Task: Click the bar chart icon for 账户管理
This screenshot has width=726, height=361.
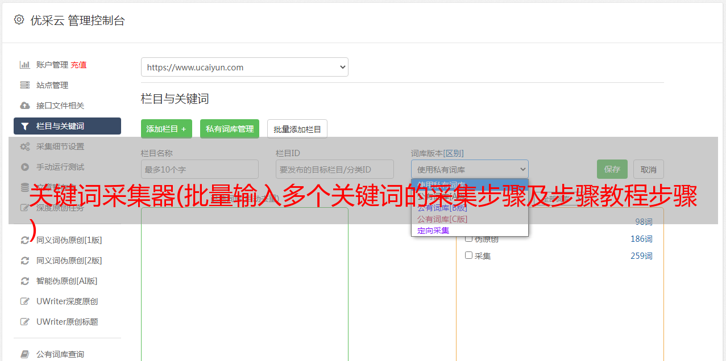Action: pyautogui.click(x=24, y=65)
